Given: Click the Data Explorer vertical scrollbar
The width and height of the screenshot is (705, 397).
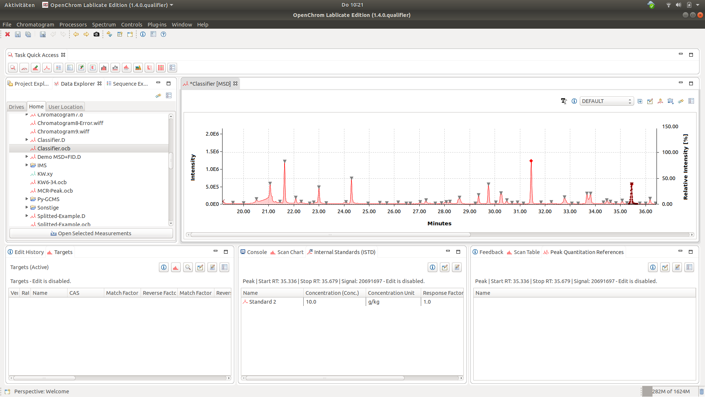Looking at the screenshot, I should coord(171,161).
